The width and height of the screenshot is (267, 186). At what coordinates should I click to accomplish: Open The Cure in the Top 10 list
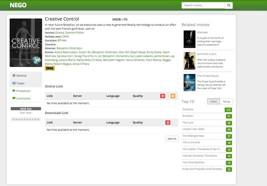[188, 122]
